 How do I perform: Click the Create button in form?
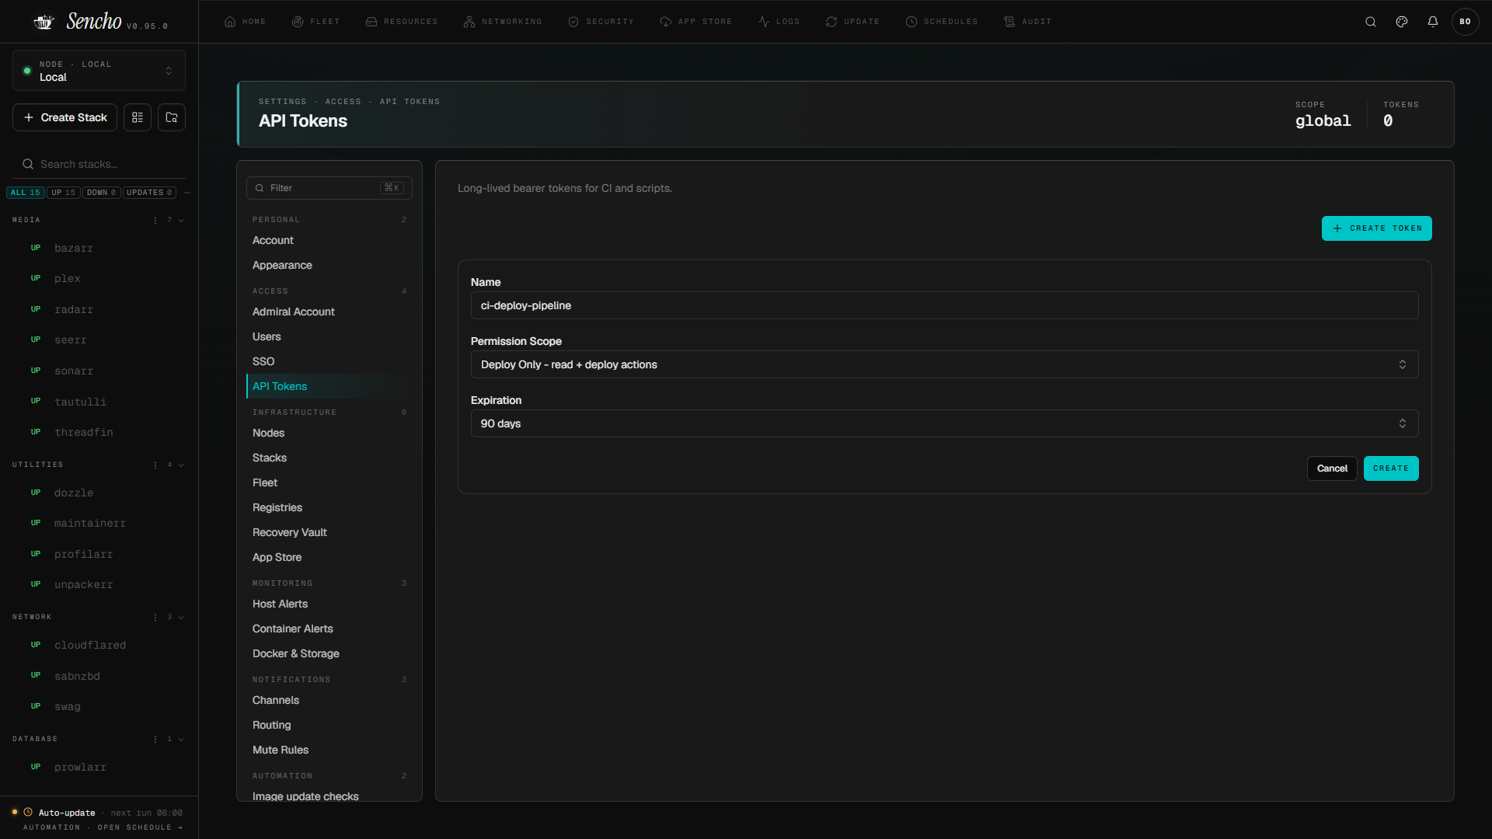click(1391, 468)
